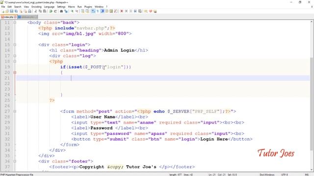314x176 pixels.
Task: Open Find with the binoculars icon
Action: click(x=61, y=11)
